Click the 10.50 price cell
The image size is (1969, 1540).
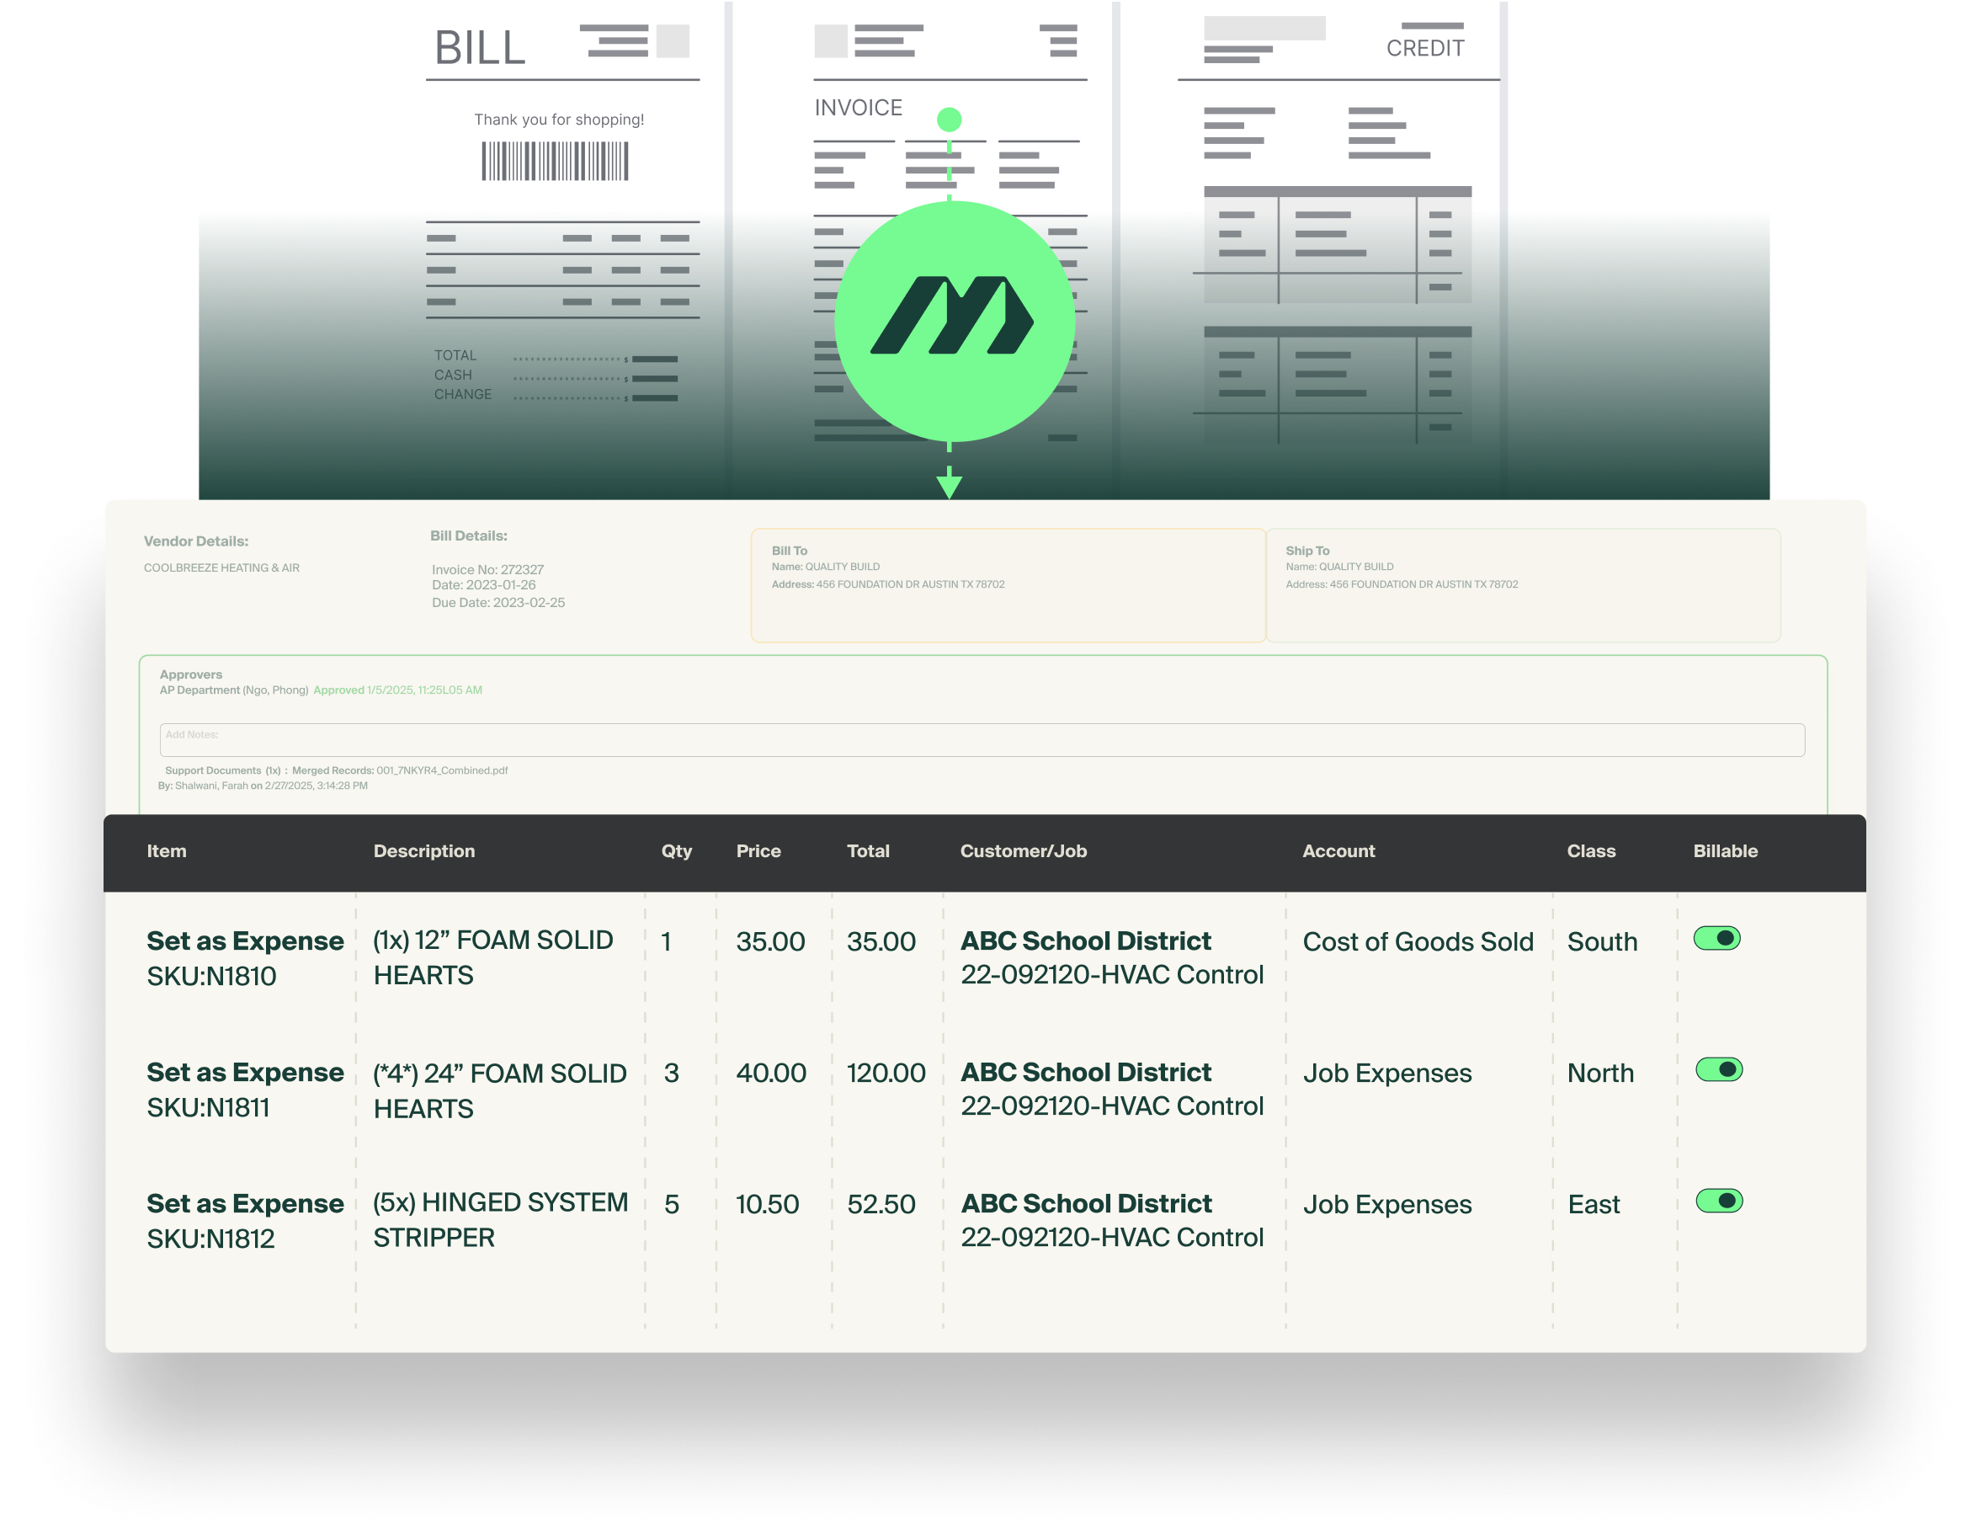[x=767, y=1205]
